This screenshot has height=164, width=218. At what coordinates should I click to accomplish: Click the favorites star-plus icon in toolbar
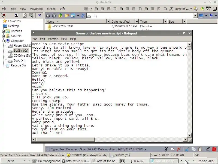(x=202, y=9)
